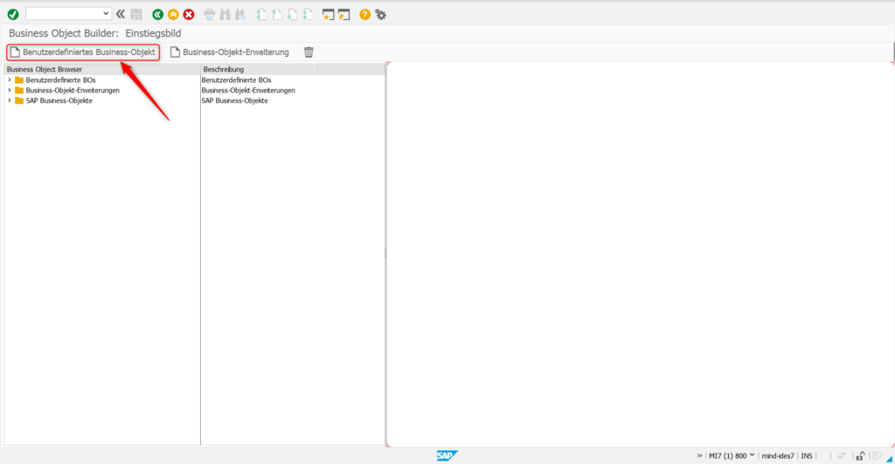Open Help via yellow question mark icon
This screenshot has height=464, width=895.
point(365,14)
